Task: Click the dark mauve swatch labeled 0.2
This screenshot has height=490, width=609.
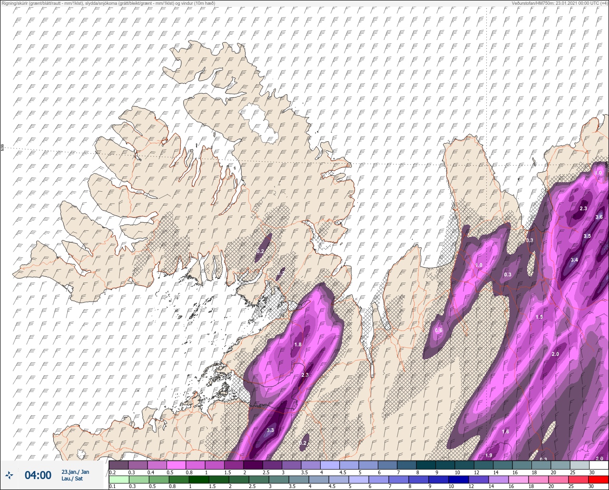Action: point(118,465)
